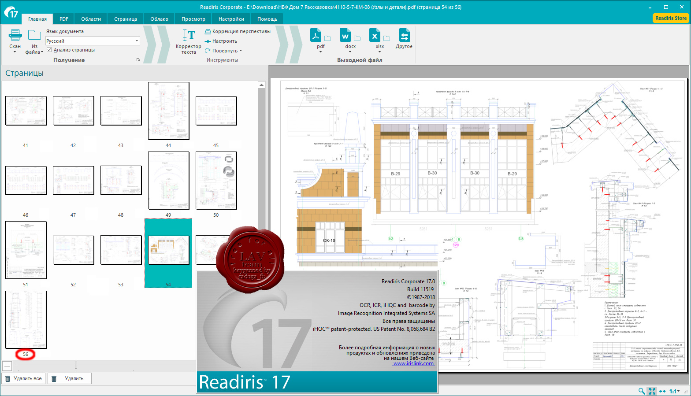Viewport: 691px width, 396px height.
Task: Click the fit-width horizontal arrows icon
Action: point(662,391)
